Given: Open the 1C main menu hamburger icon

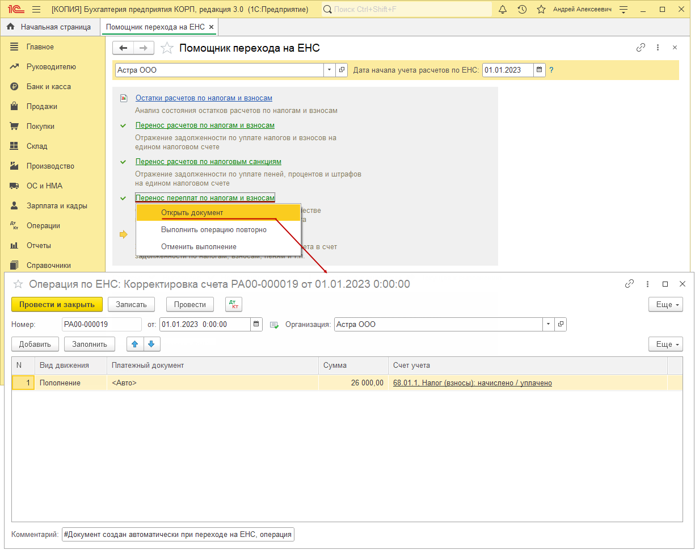Looking at the screenshot, I should (x=36, y=10).
